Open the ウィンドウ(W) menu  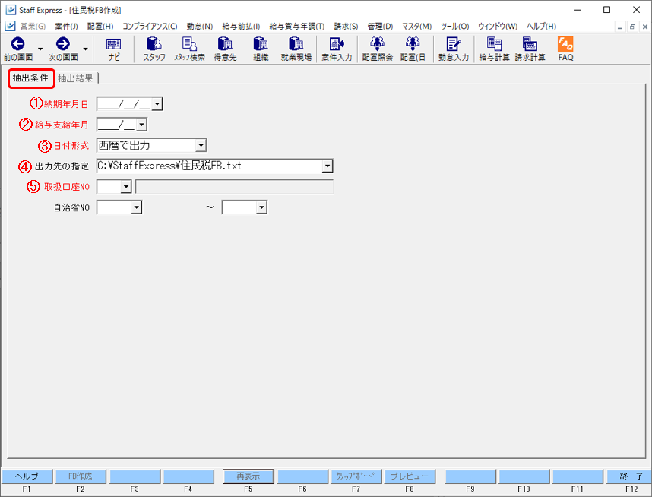click(497, 27)
